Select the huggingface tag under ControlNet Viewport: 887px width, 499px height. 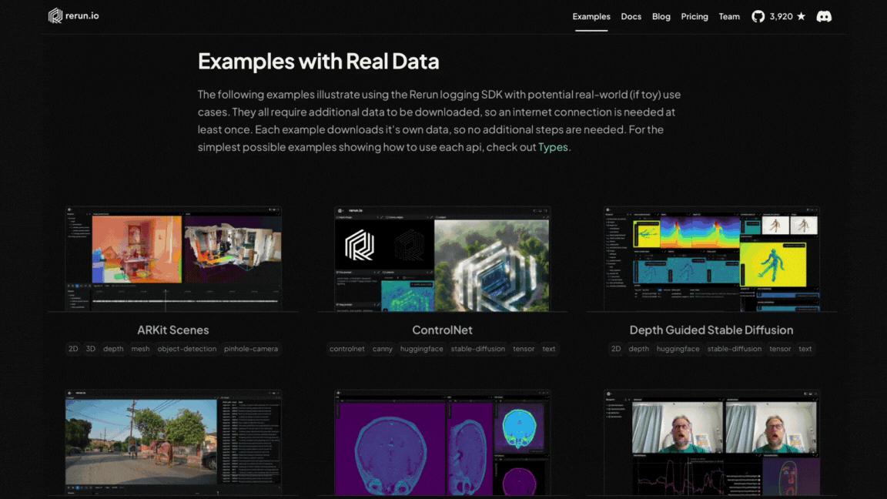[x=421, y=349]
